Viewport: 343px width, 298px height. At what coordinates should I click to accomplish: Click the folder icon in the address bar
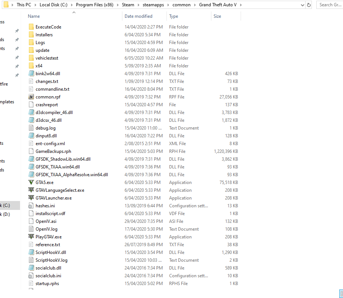[x=6, y=4]
